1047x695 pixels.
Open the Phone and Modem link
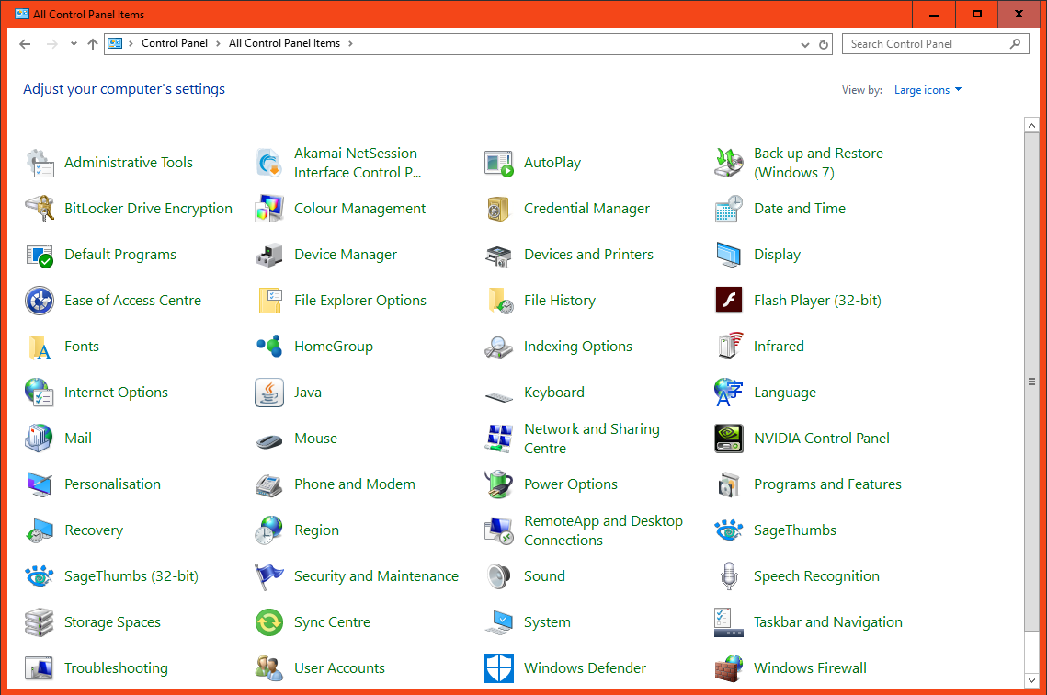355,484
